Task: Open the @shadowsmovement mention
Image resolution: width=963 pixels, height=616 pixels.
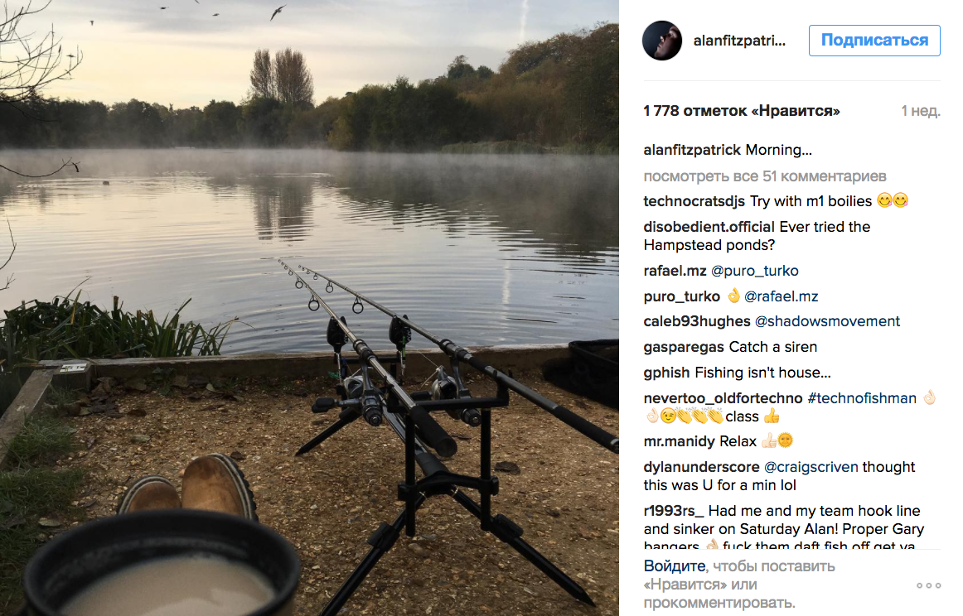Action: tap(827, 321)
